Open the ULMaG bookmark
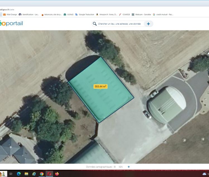209x177 pixels. 69,14
